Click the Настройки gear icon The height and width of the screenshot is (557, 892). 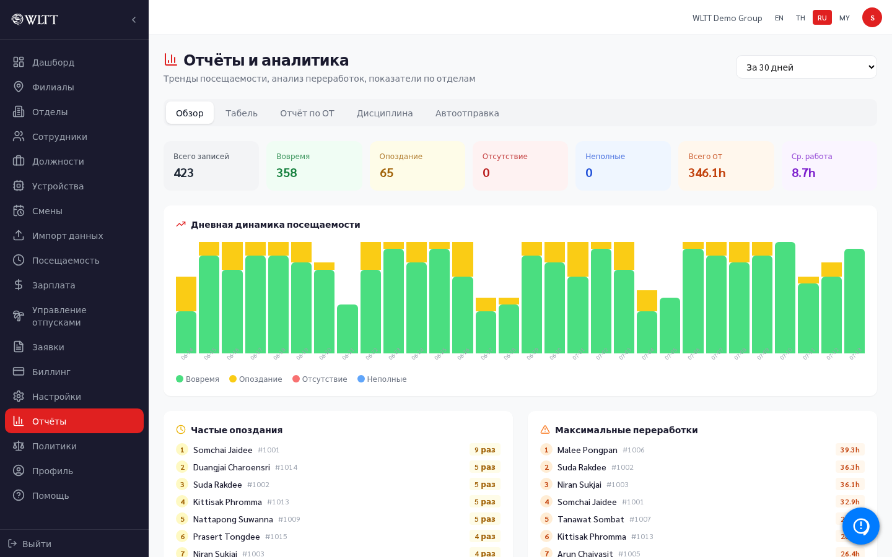coord(19,396)
